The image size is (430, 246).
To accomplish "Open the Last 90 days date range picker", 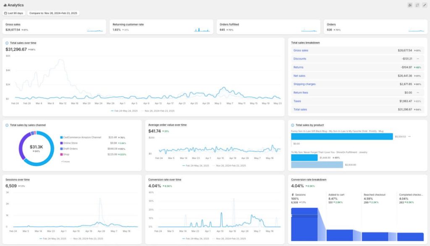I will pos(15,13).
